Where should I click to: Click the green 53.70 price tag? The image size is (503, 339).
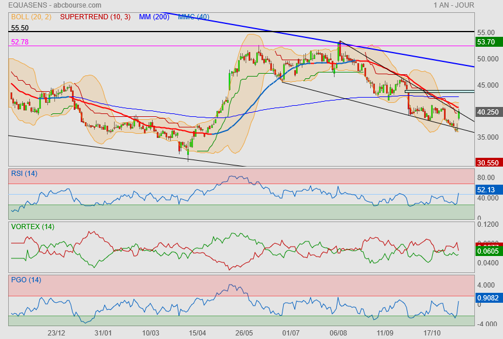pyautogui.click(x=487, y=42)
